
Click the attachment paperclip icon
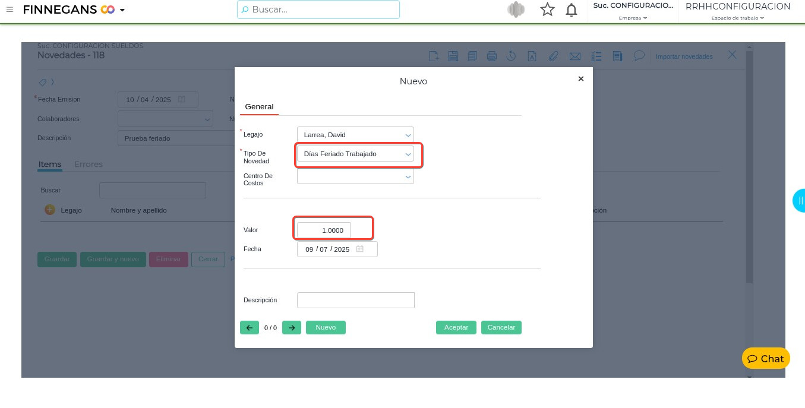(x=553, y=56)
